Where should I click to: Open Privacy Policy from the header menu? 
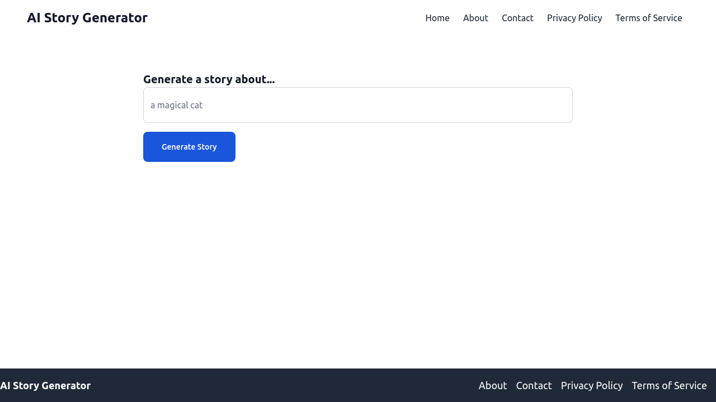574,18
